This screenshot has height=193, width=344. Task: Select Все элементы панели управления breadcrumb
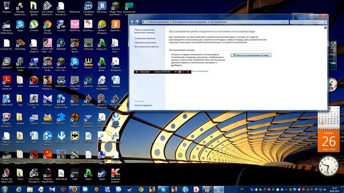pyautogui.click(x=190, y=22)
